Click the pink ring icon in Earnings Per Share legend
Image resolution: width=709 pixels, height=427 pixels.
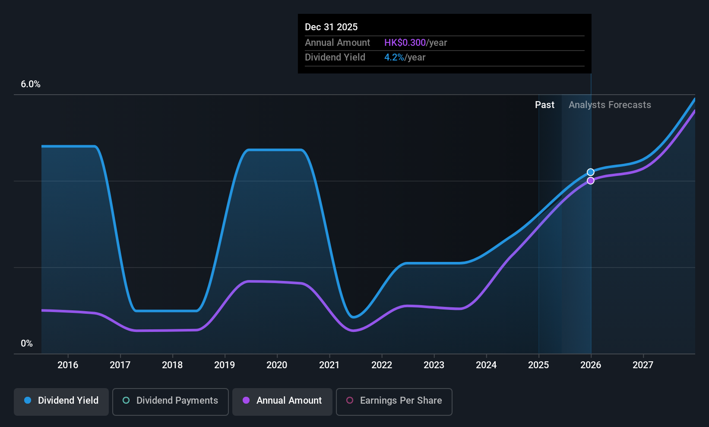pyautogui.click(x=350, y=400)
